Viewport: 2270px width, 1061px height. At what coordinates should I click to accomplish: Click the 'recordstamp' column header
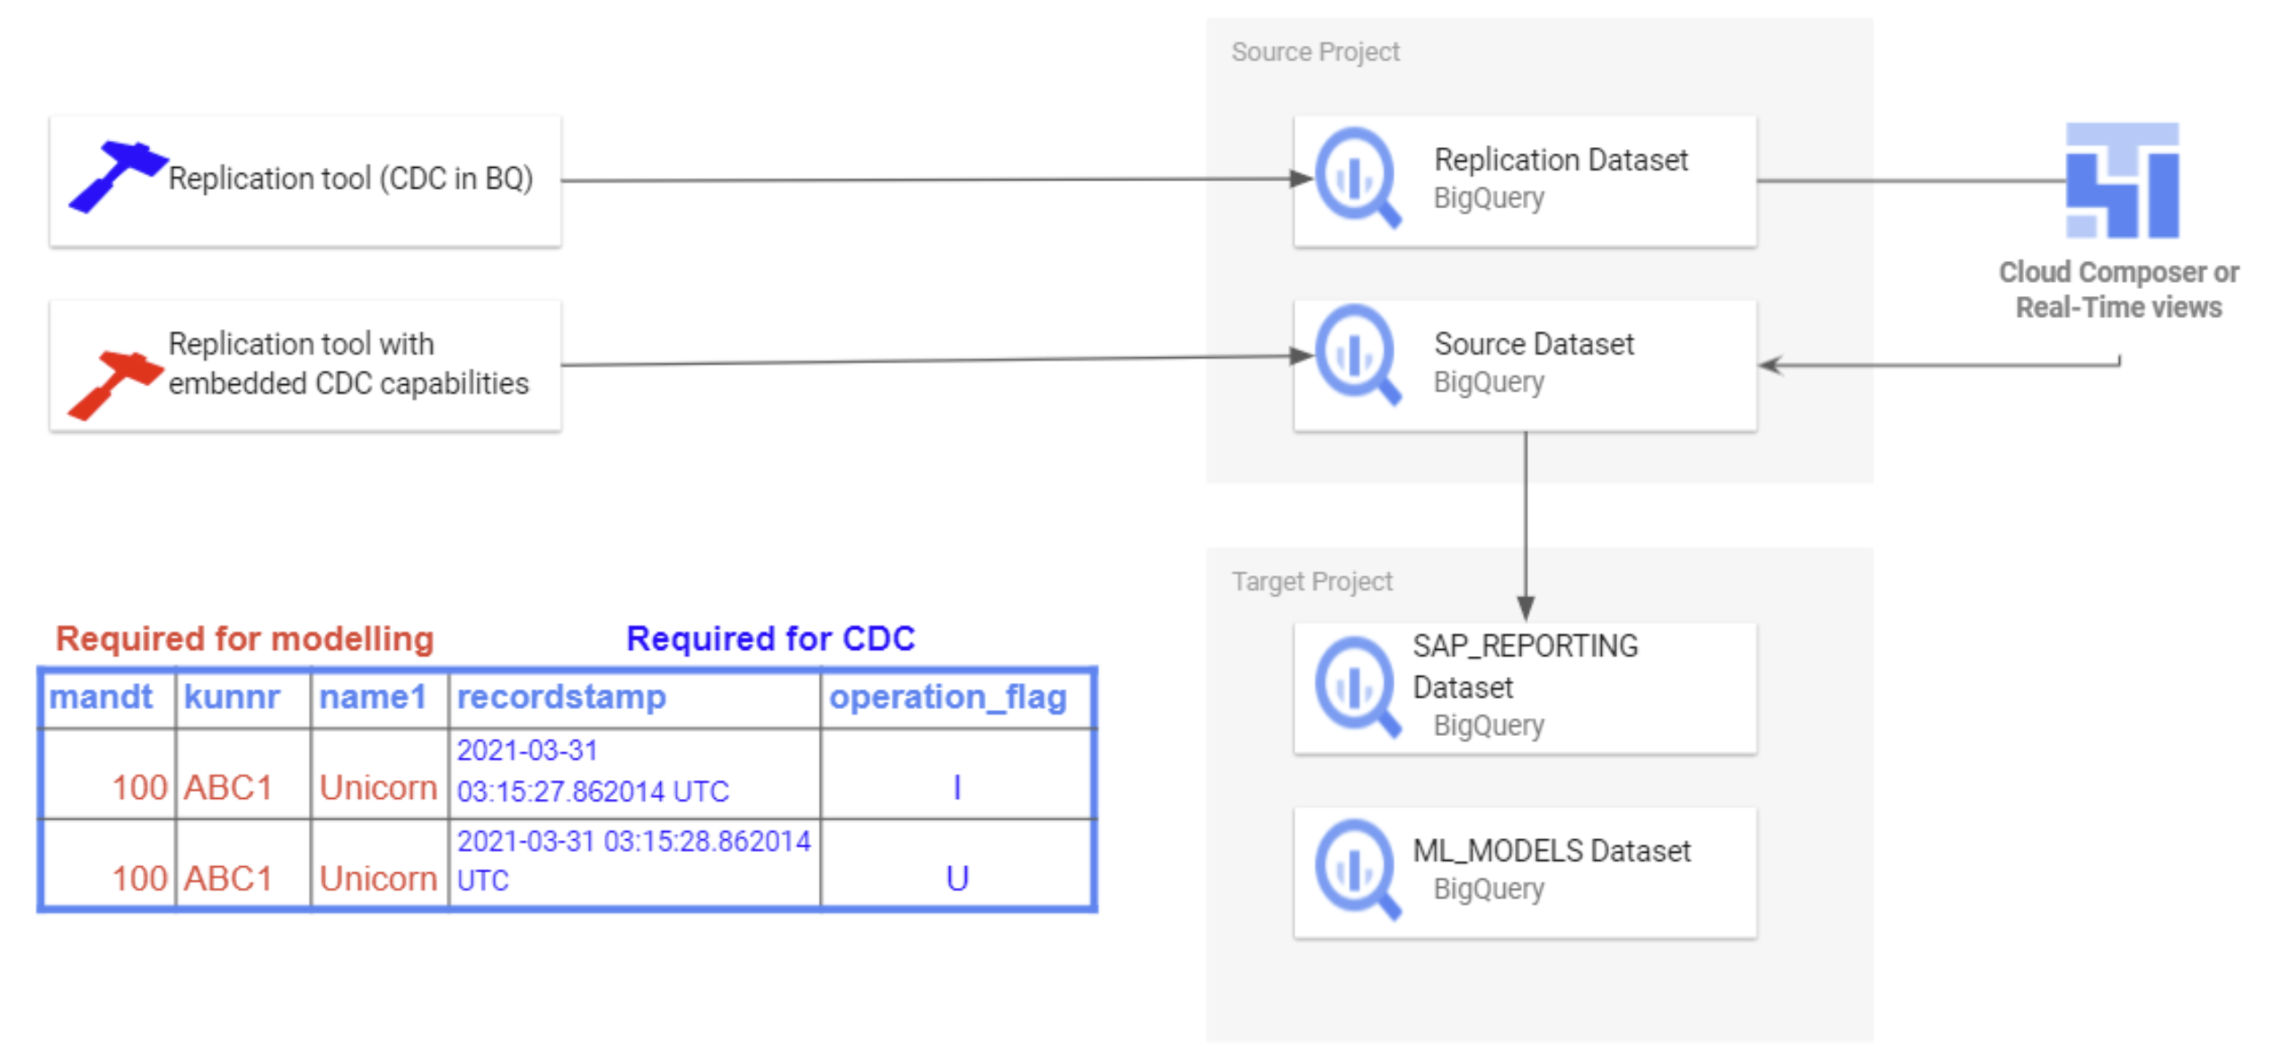click(561, 697)
